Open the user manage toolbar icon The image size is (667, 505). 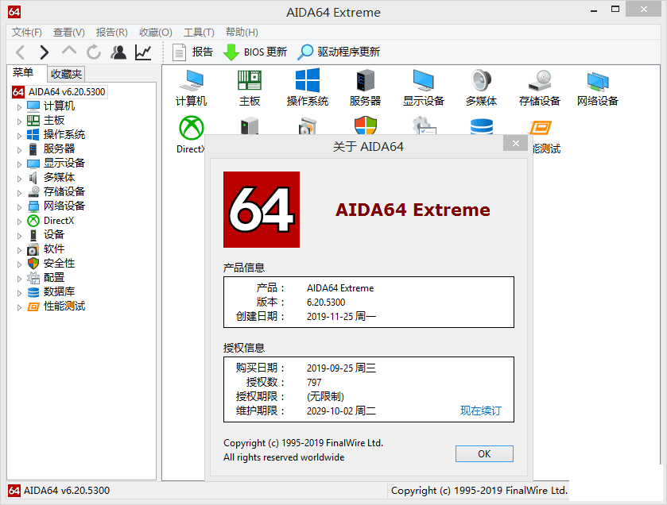click(118, 52)
